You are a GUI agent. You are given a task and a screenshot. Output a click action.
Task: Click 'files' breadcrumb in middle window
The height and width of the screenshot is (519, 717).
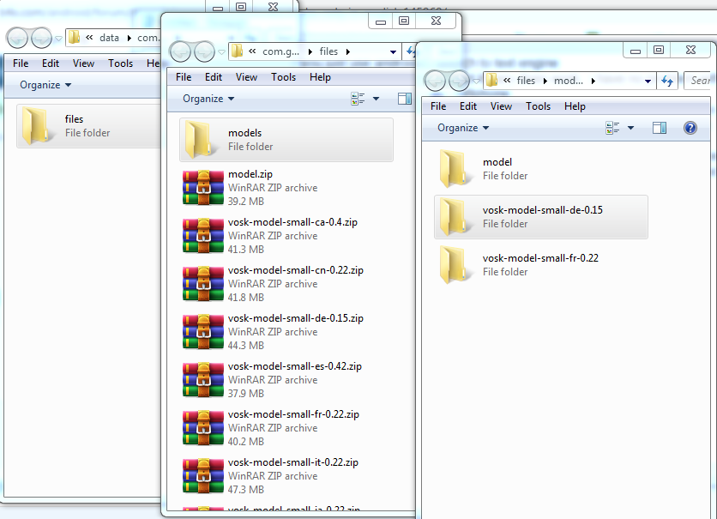pos(328,51)
